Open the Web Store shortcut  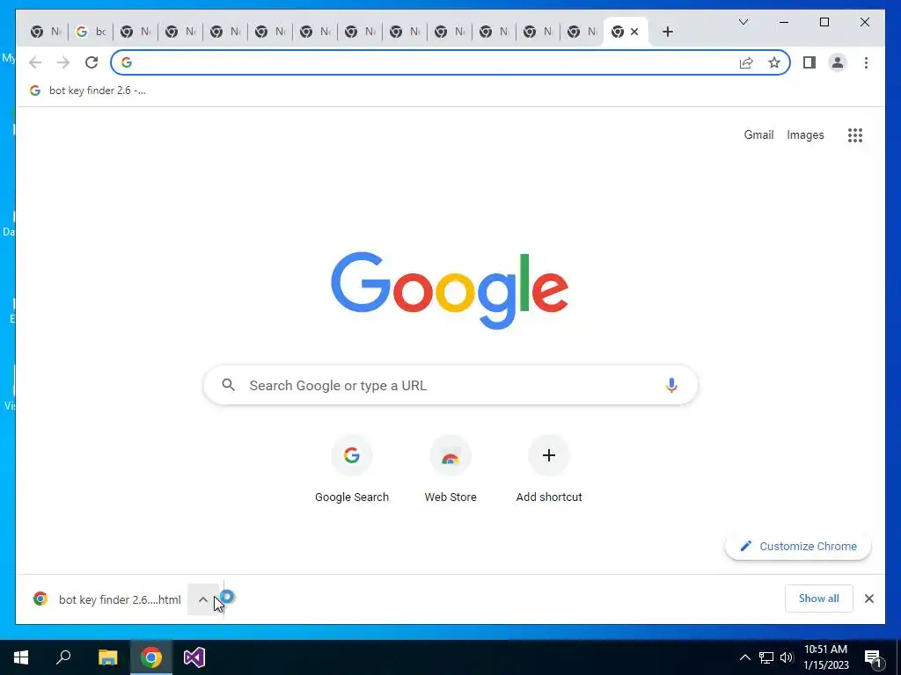450,469
